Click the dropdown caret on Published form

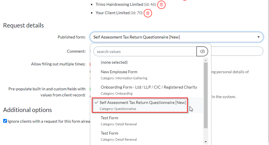click(258, 37)
